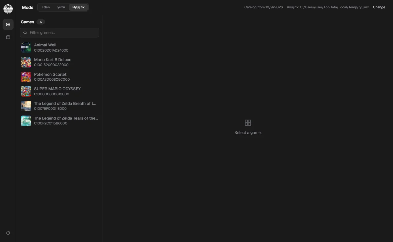The height and width of the screenshot is (242, 393).
Task: Open the grid view sidebar icon
Action: (x=8, y=24)
